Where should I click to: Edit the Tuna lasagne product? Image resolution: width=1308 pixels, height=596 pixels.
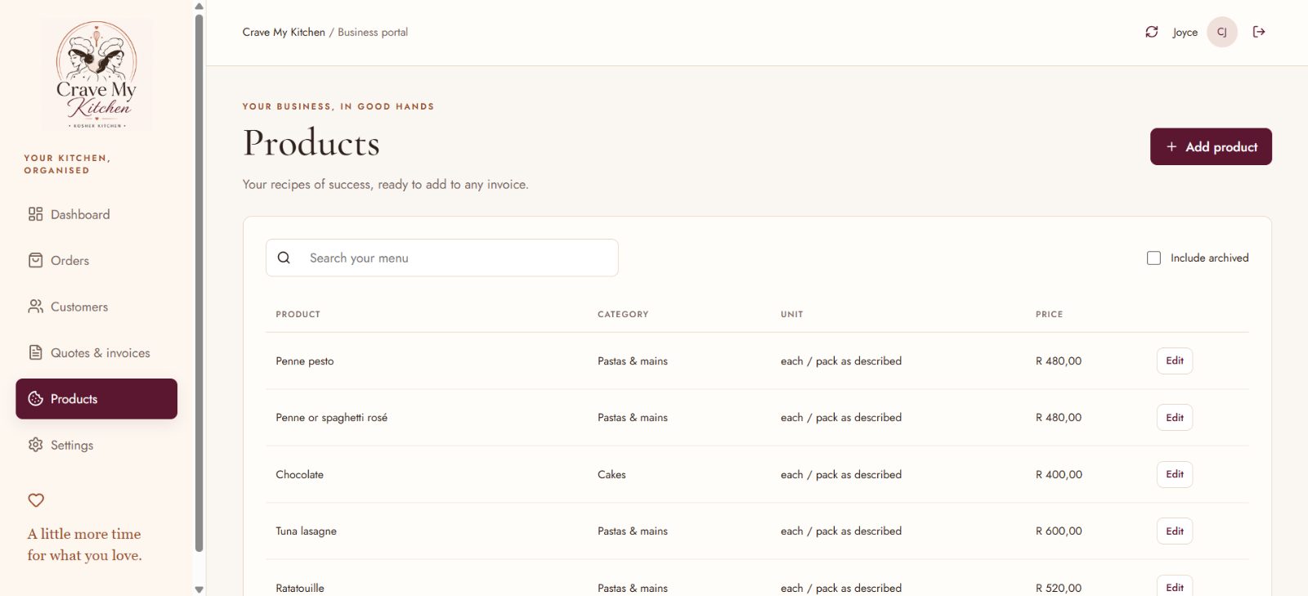tap(1175, 531)
